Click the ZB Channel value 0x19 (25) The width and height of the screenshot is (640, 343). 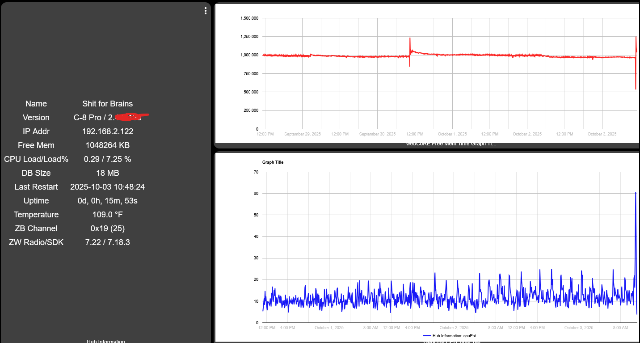(107, 229)
